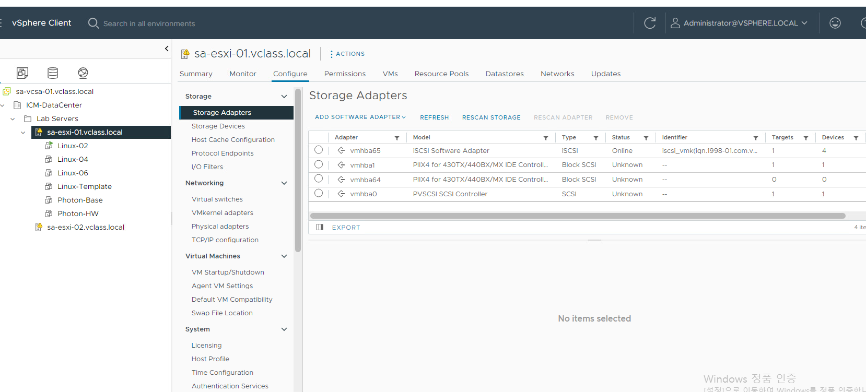This screenshot has width=866, height=392.
Task: Click the Configure menu vertical scrollbar
Action: pyautogui.click(x=298, y=171)
